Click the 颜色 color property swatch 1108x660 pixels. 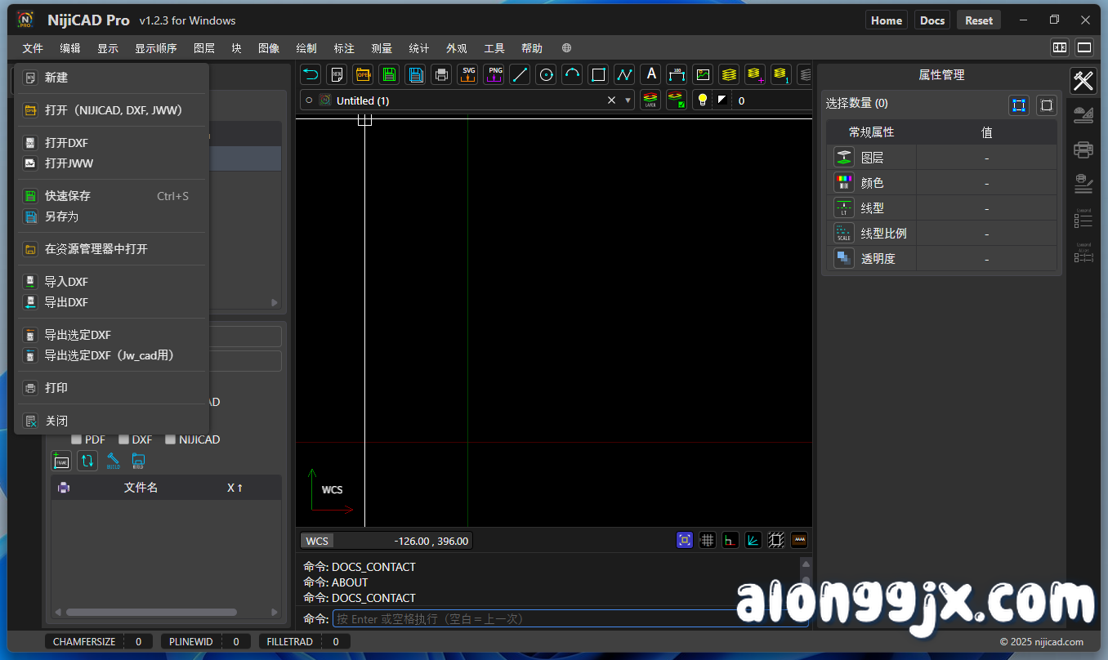pyautogui.click(x=844, y=183)
